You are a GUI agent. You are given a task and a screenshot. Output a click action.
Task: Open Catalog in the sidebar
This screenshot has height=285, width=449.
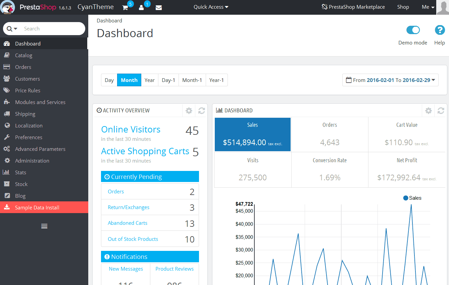(x=23, y=56)
